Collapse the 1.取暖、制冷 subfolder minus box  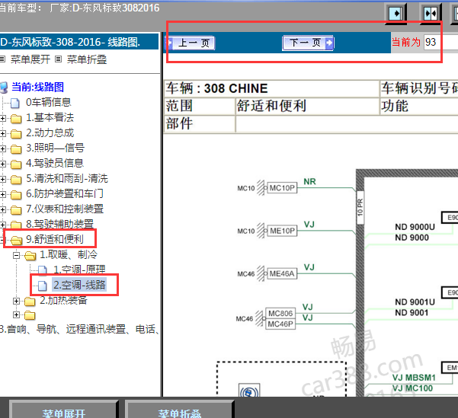(x=16, y=255)
